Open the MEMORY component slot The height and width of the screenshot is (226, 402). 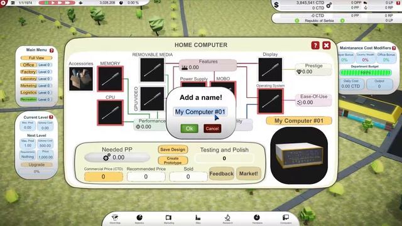111,78
